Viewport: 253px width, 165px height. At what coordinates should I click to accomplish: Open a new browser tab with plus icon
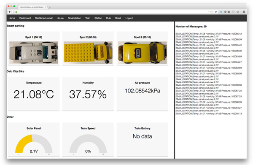(50, 7)
